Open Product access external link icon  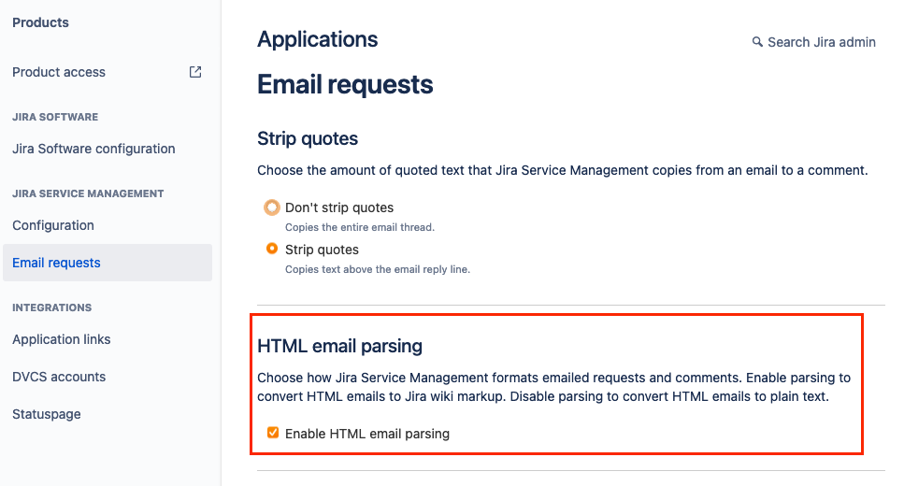pos(195,72)
